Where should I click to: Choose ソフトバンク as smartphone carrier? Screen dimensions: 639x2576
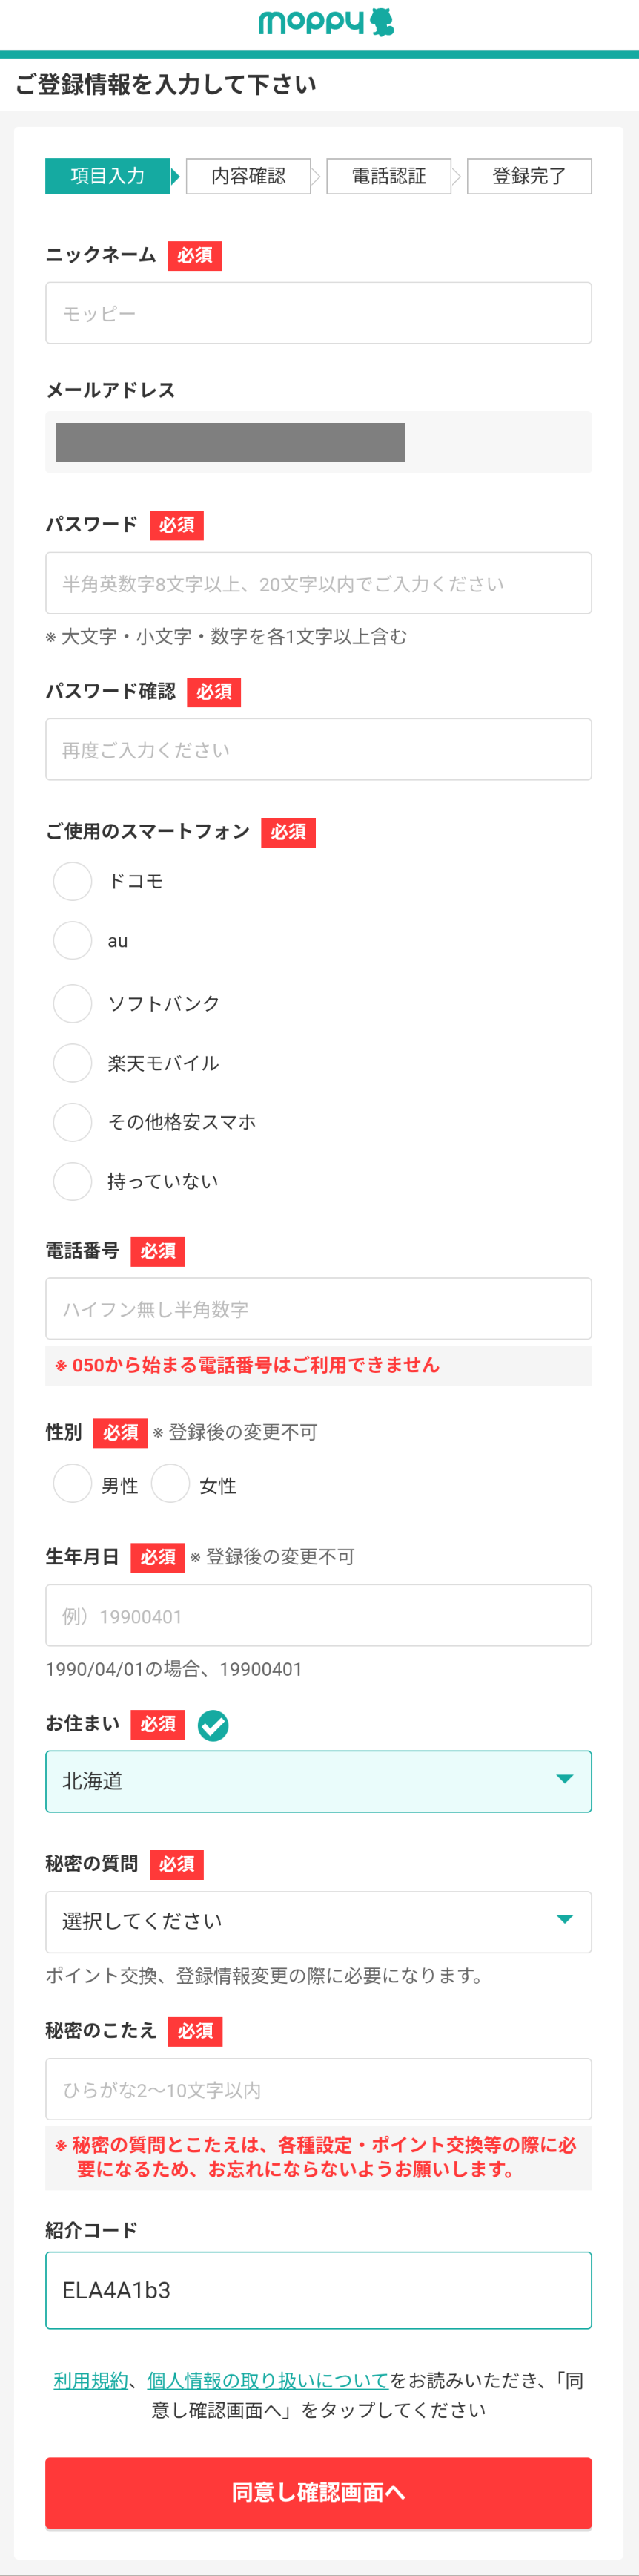pos(72,1003)
